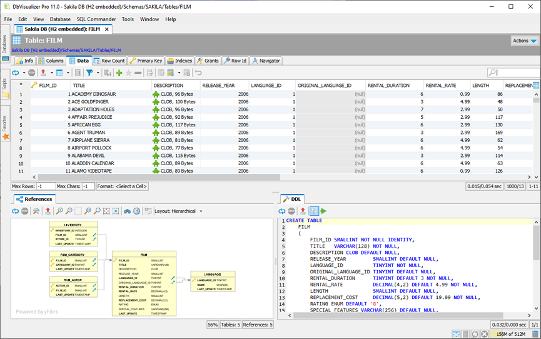Open the filter dropdown arrow
The height and width of the screenshot is (339, 541).
[98, 73]
